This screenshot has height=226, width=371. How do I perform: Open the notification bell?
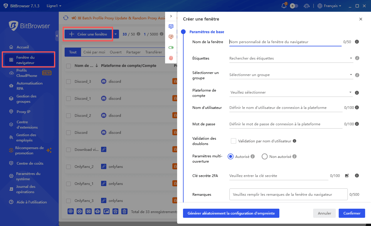(x=284, y=6)
